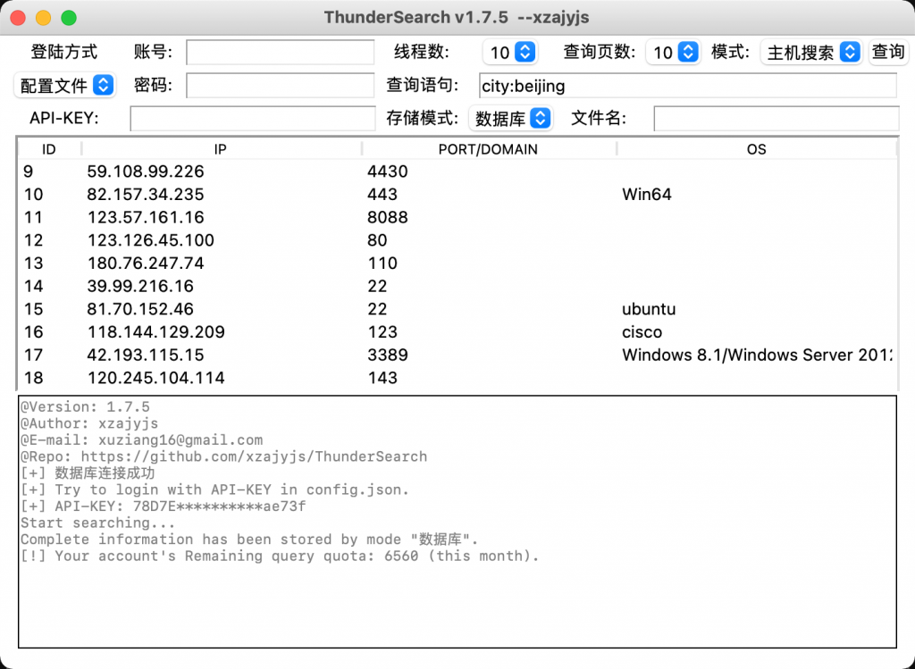Select the IP column header
Viewport: 915px width, 669px height.
click(x=220, y=149)
